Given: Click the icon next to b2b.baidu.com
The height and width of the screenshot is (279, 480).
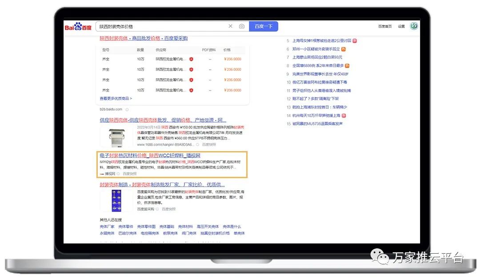Looking at the screenshot, I should 127,109.
